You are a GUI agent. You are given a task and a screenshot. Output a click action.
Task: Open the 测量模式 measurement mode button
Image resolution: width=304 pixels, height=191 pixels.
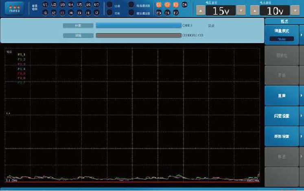(x=282, y=35)
